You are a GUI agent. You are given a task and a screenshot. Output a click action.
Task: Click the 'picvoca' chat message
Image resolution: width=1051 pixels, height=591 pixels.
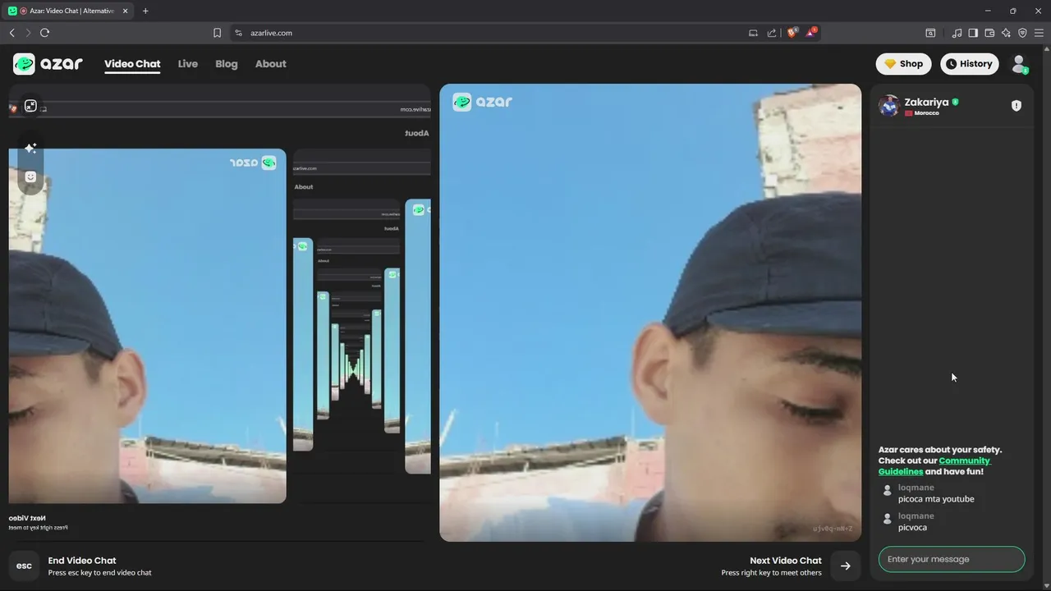coord(912,528)
